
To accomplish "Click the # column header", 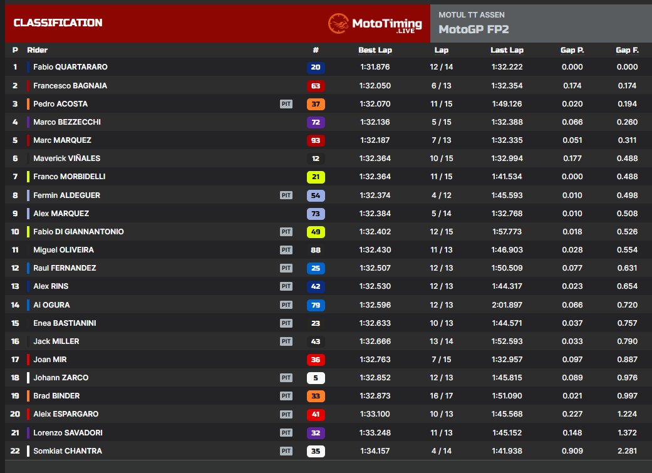I will [316, 50].
